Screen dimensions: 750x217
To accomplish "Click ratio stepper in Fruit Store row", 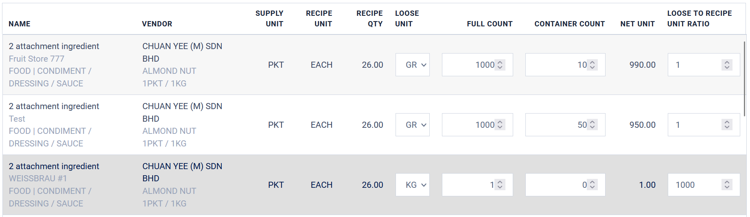I will [727, 65].
